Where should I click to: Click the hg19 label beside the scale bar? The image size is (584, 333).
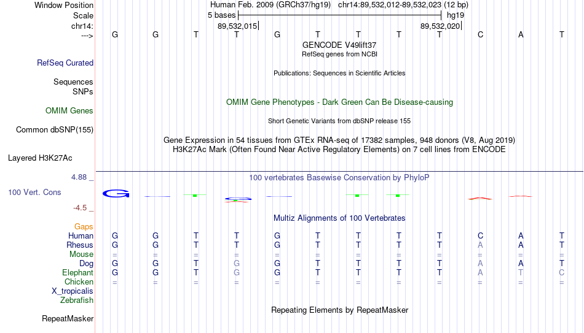pyautogui.click(x=456, y=15)
